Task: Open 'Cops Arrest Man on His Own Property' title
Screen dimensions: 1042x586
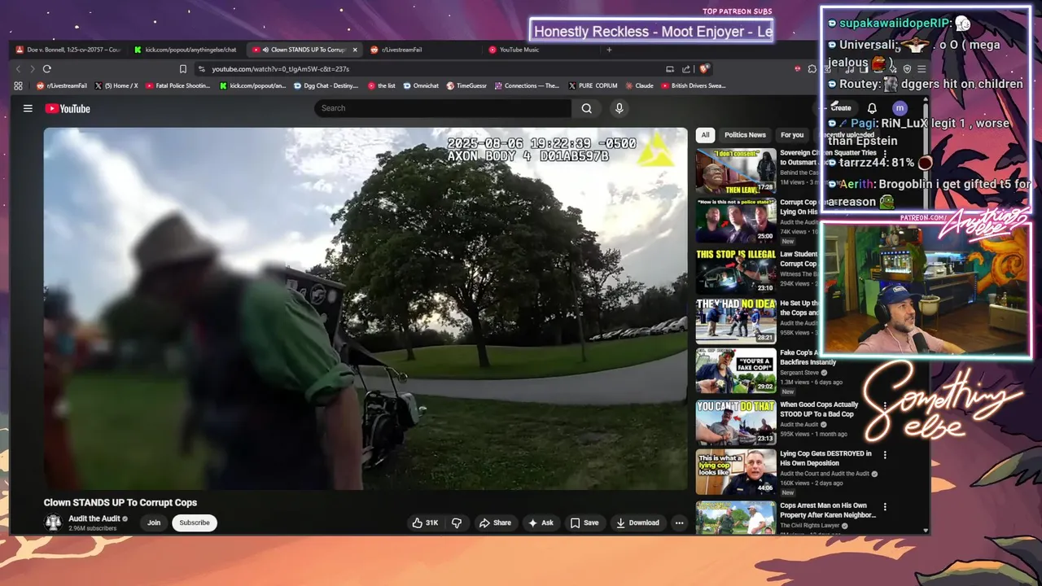Action: pos(829,510)
